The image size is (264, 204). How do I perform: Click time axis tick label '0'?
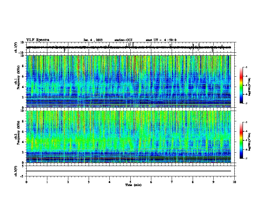pos(26,182)
